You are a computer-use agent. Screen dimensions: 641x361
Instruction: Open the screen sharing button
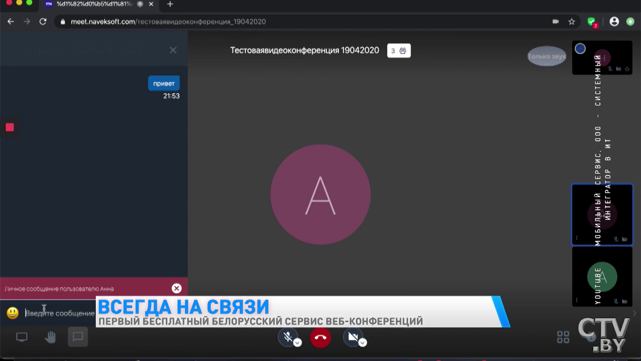(22, 337)
